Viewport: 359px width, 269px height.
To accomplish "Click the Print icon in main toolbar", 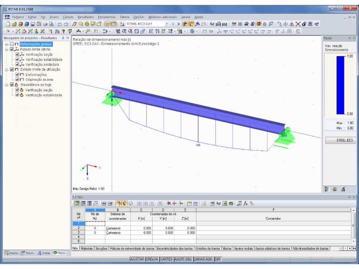I will tap(45, 24).
